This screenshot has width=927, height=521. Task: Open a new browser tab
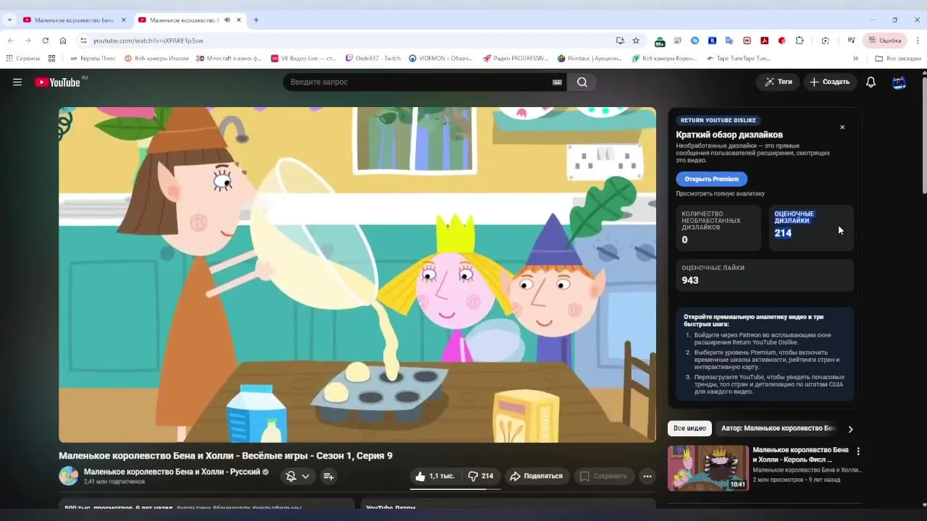pyautogui.click(x=256, y=20)
